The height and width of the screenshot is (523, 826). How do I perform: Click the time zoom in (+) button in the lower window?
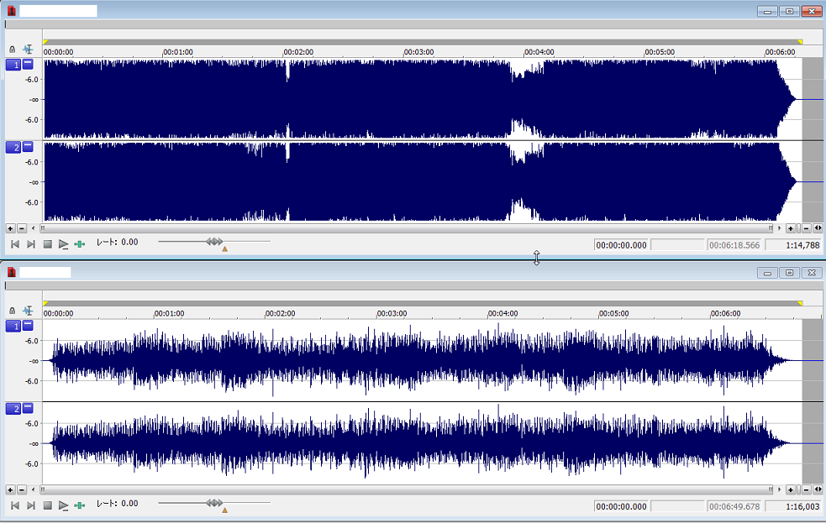click(790, 490)
